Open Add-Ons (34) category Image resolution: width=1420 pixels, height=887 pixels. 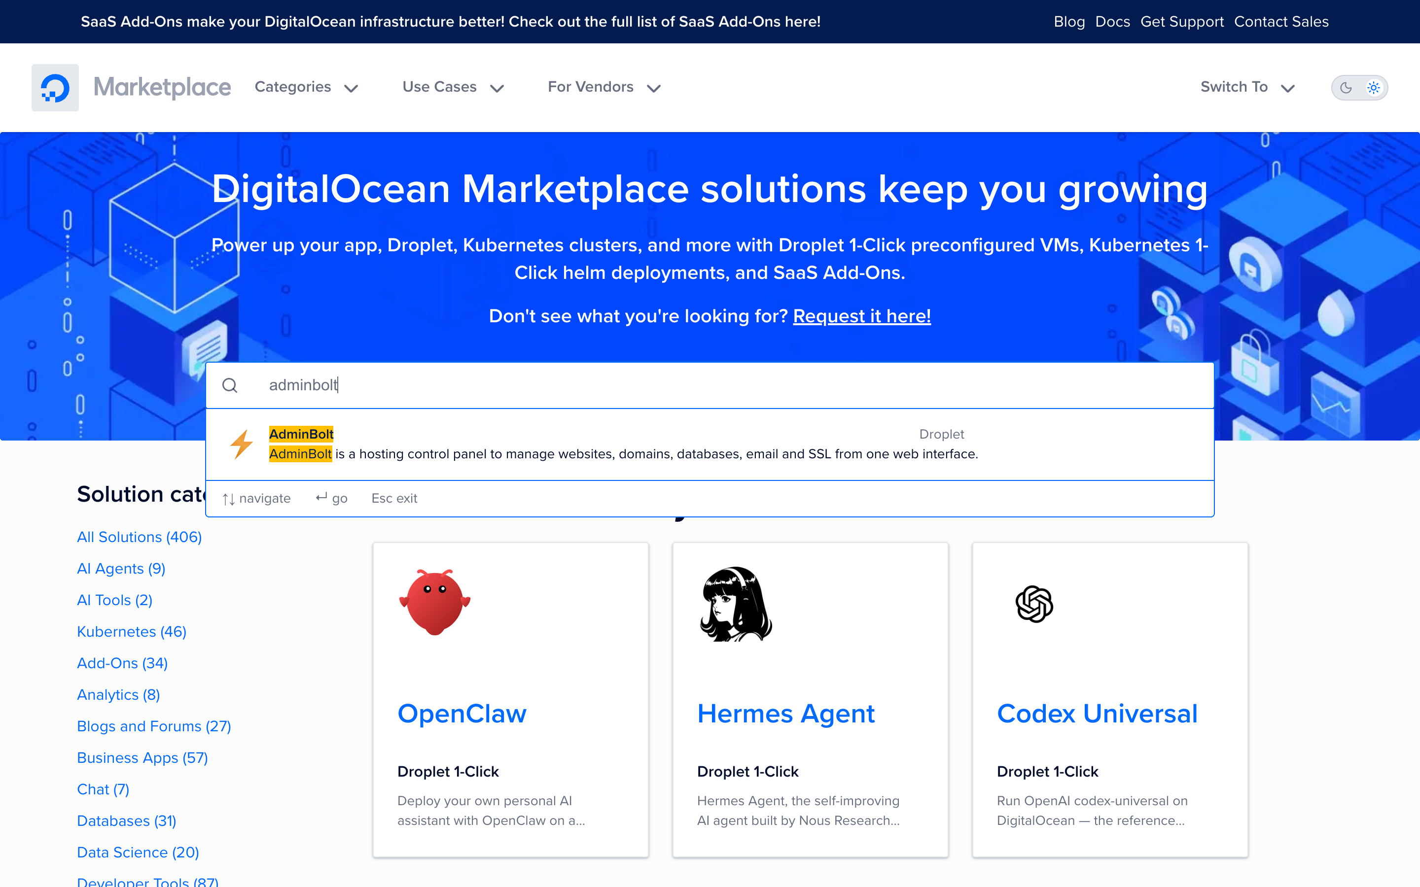coord(122,663)
